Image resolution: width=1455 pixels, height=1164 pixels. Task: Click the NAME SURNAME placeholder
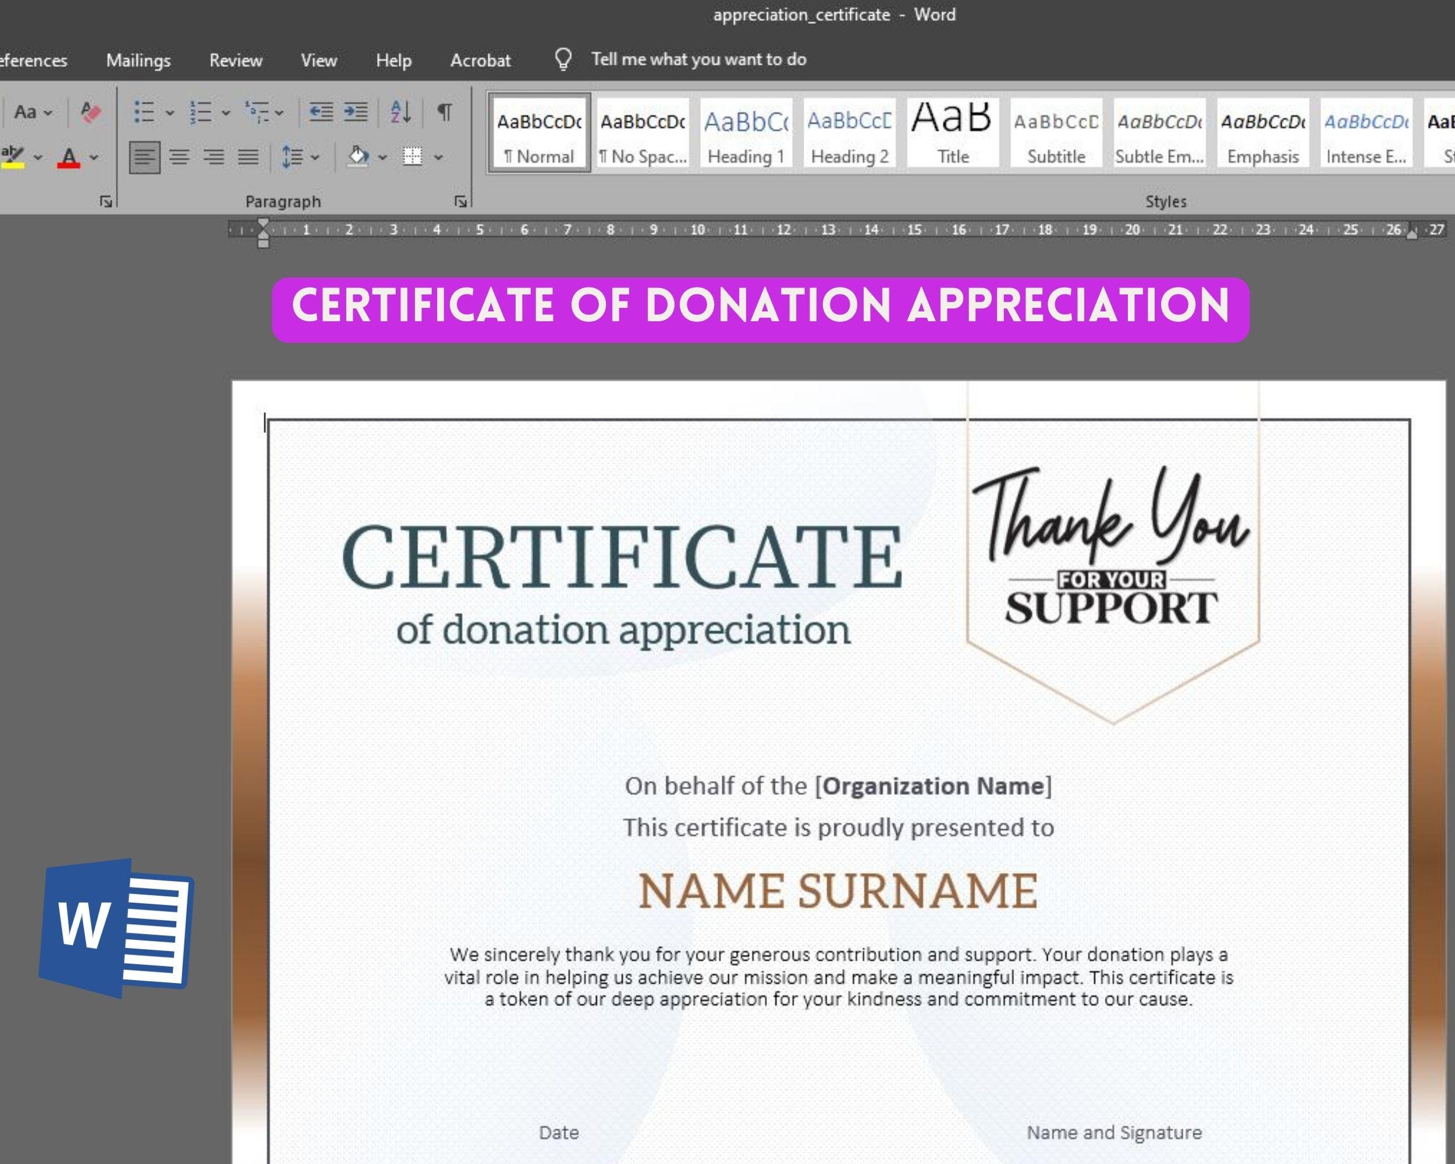pyautogui.click(x=837, y=890)
